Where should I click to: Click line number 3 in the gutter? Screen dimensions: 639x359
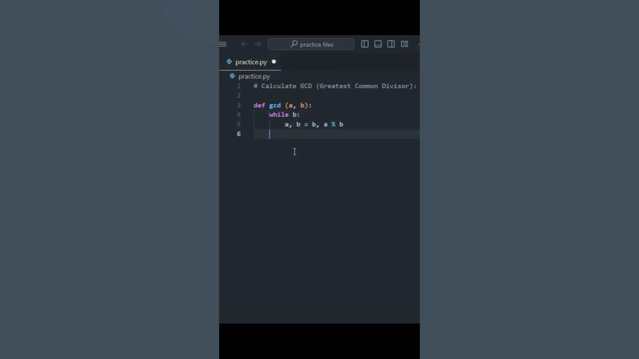pos(239,105)
